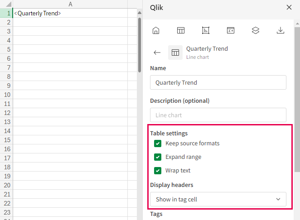Uncheck Keep source formats
Viewport: 300px width, 220px height.
[x=158, y=143]
